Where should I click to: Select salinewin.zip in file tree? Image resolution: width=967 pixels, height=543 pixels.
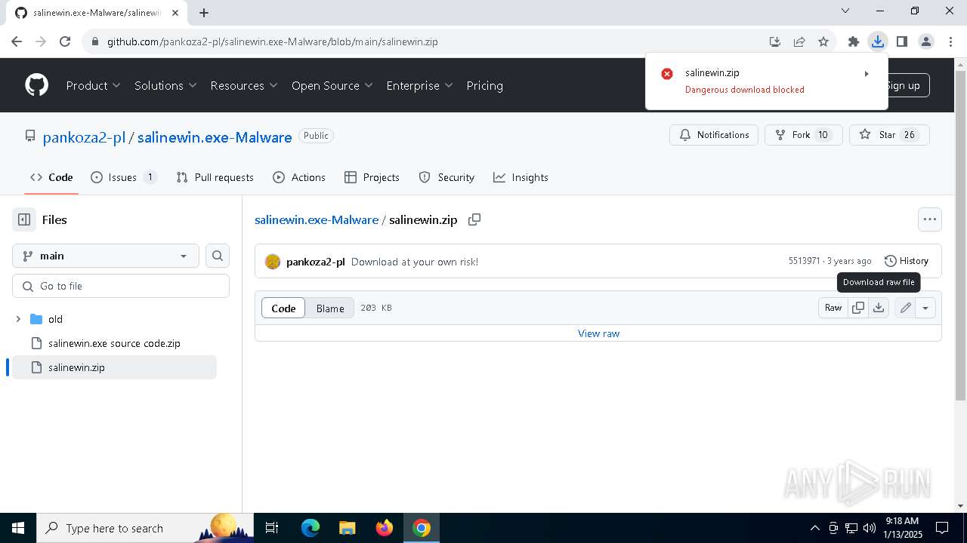coord(114,367)
